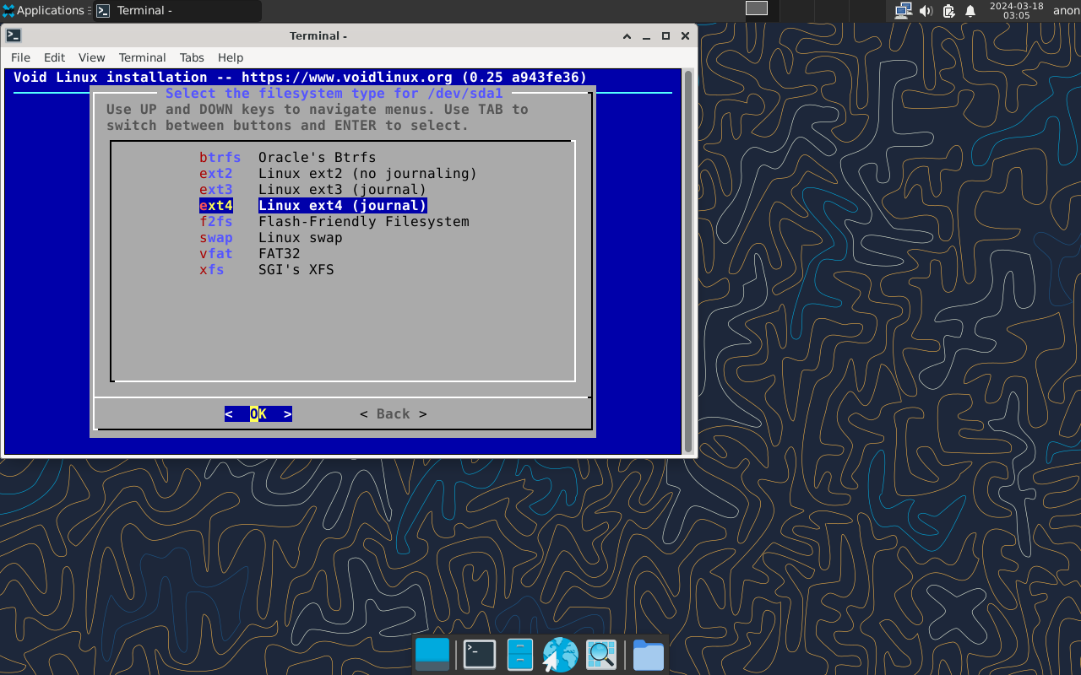Open the file manager cabinet dock icon
Screen dimensions: 1081x675
[520, 655]
